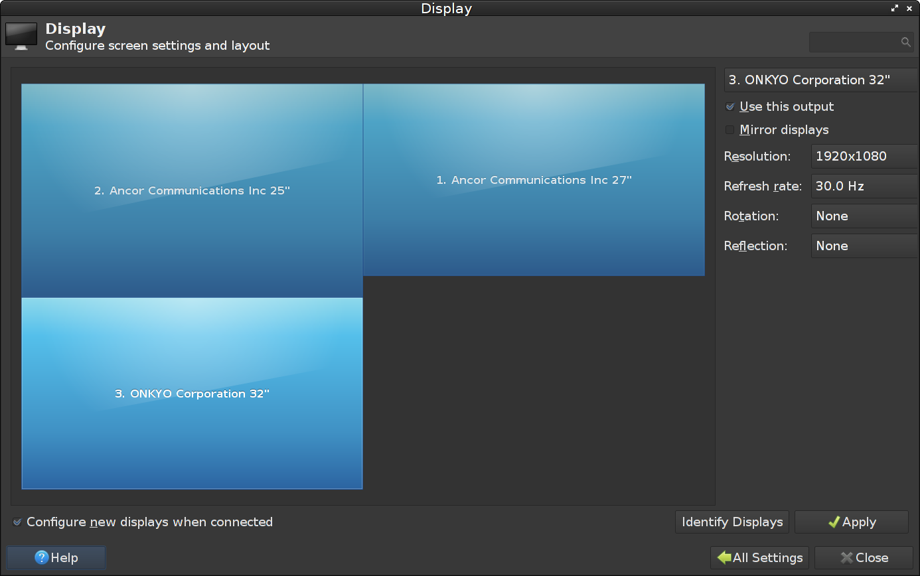
Task: Click the monitor icon beside Display heading
Action: (x=21, y=36)
